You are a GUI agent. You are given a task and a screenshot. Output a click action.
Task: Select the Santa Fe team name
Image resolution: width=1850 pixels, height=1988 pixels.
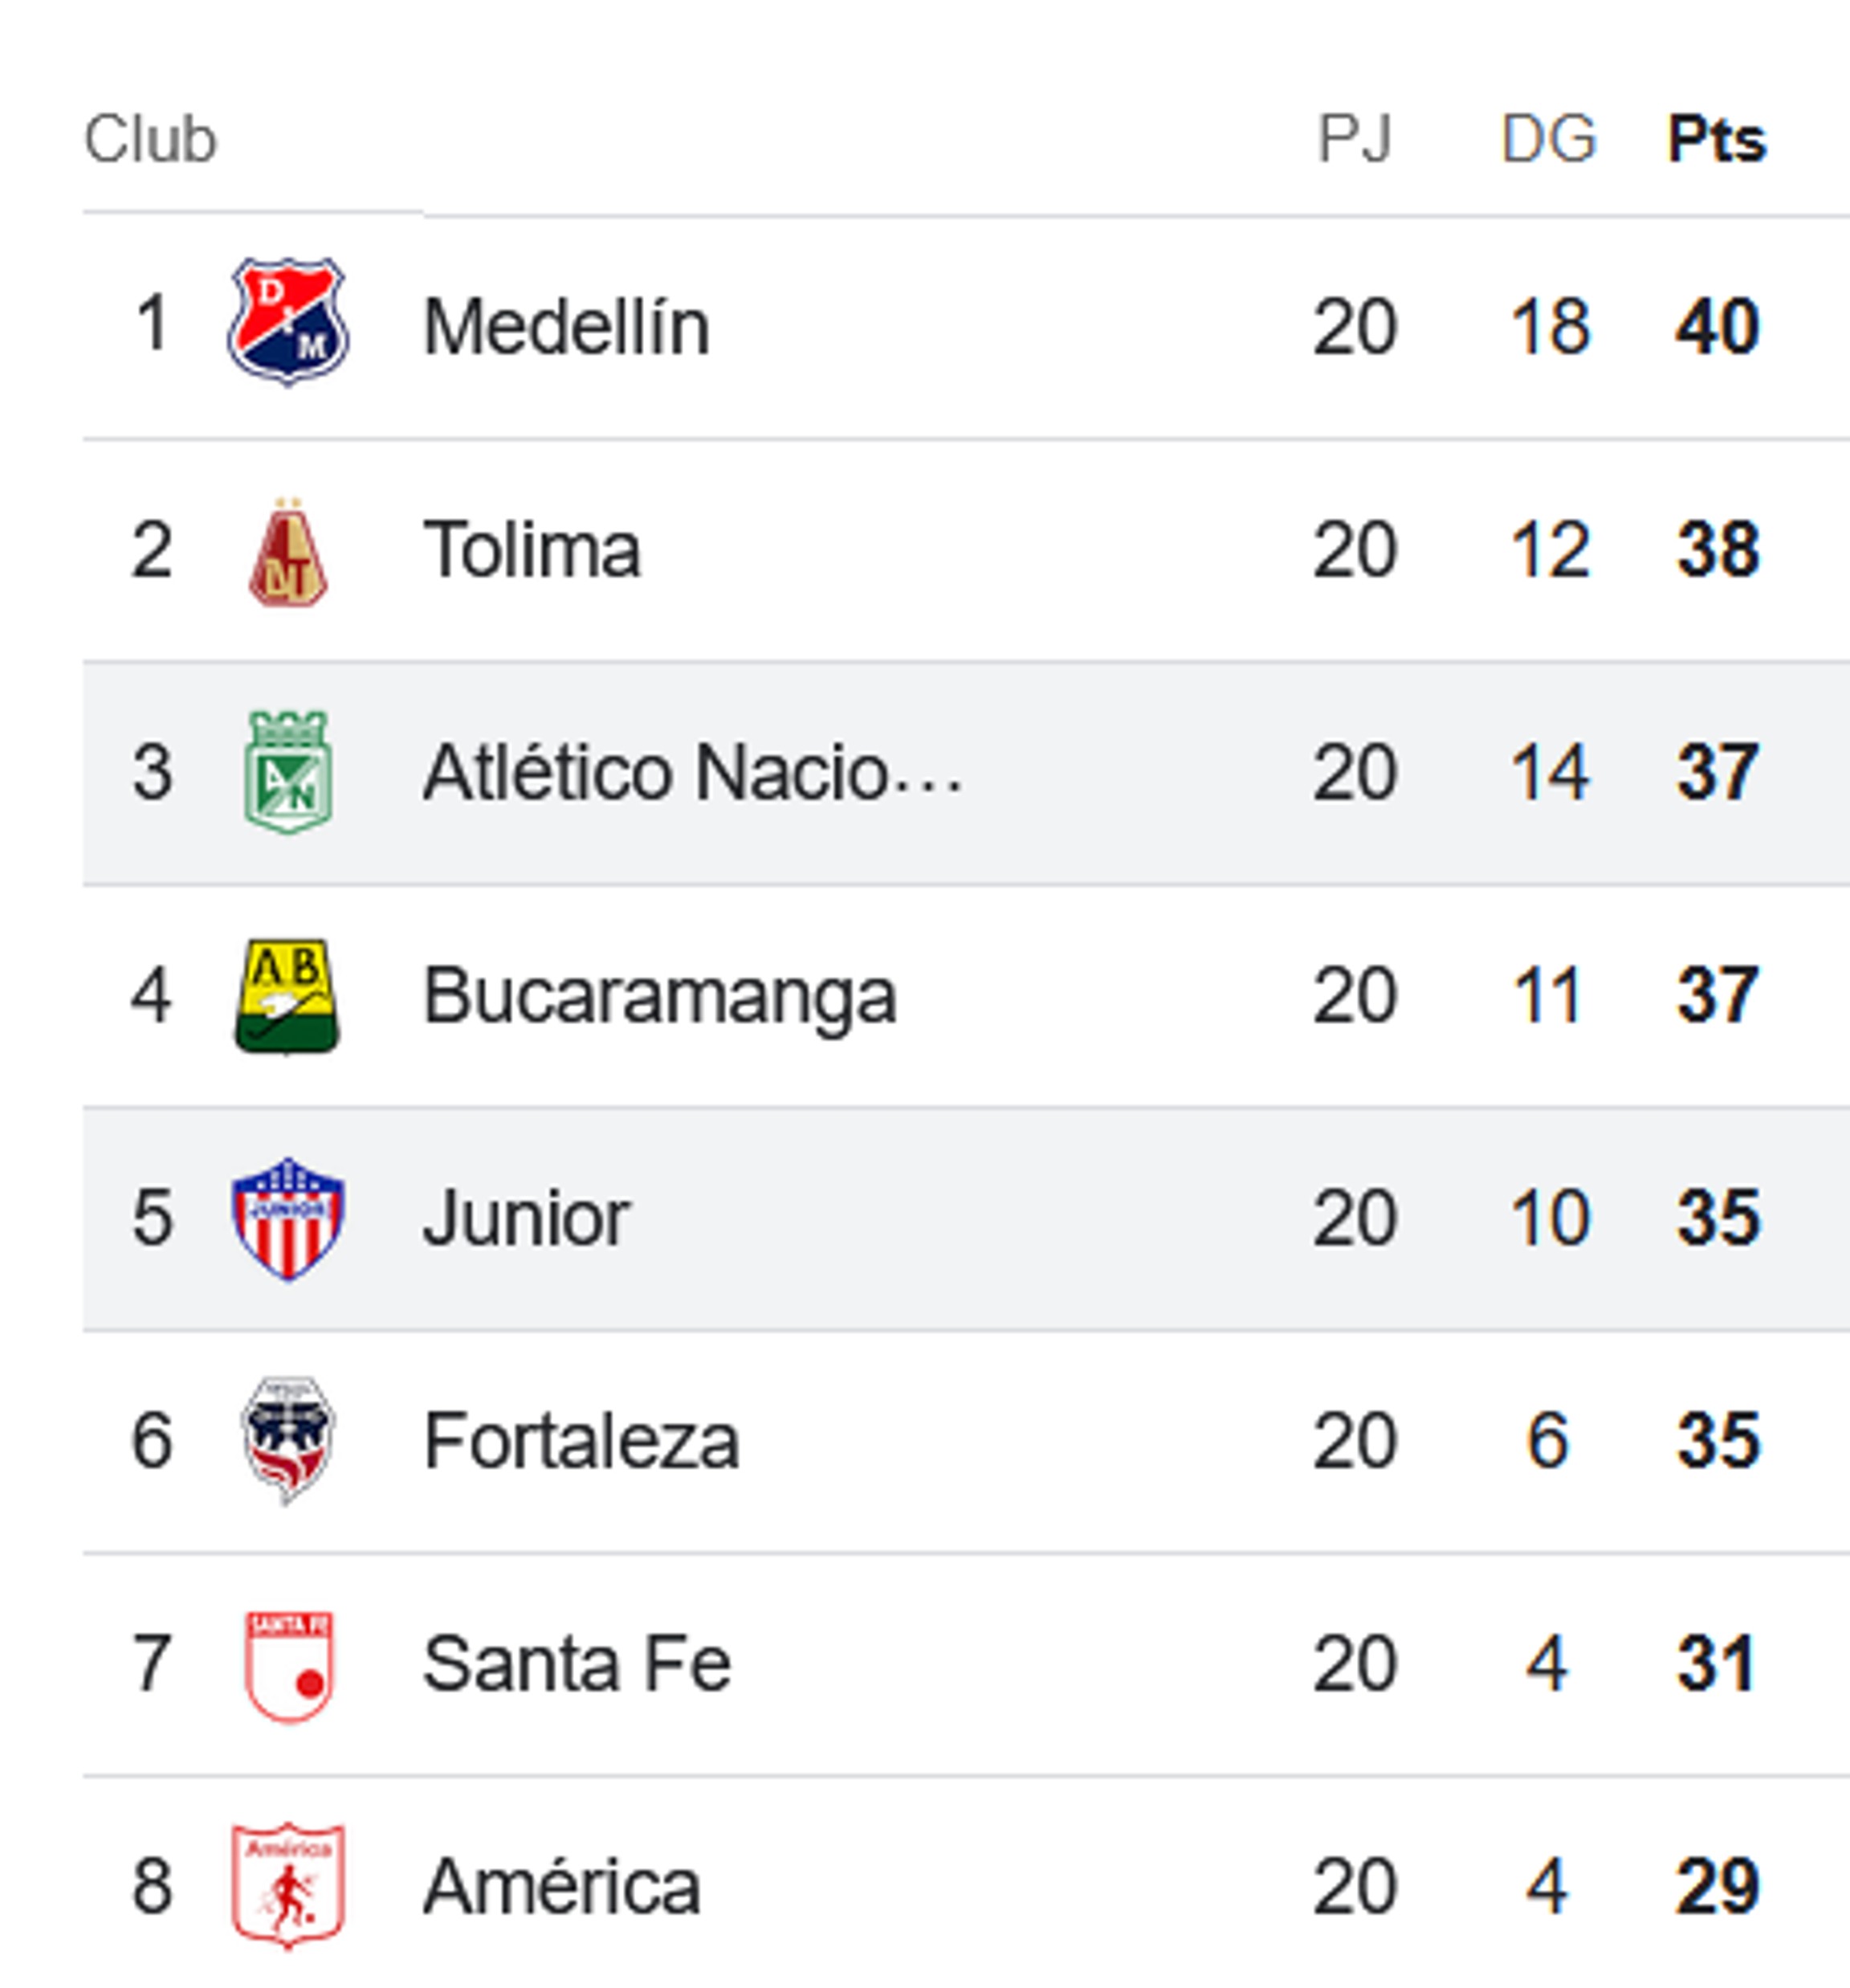point(577,1664)
